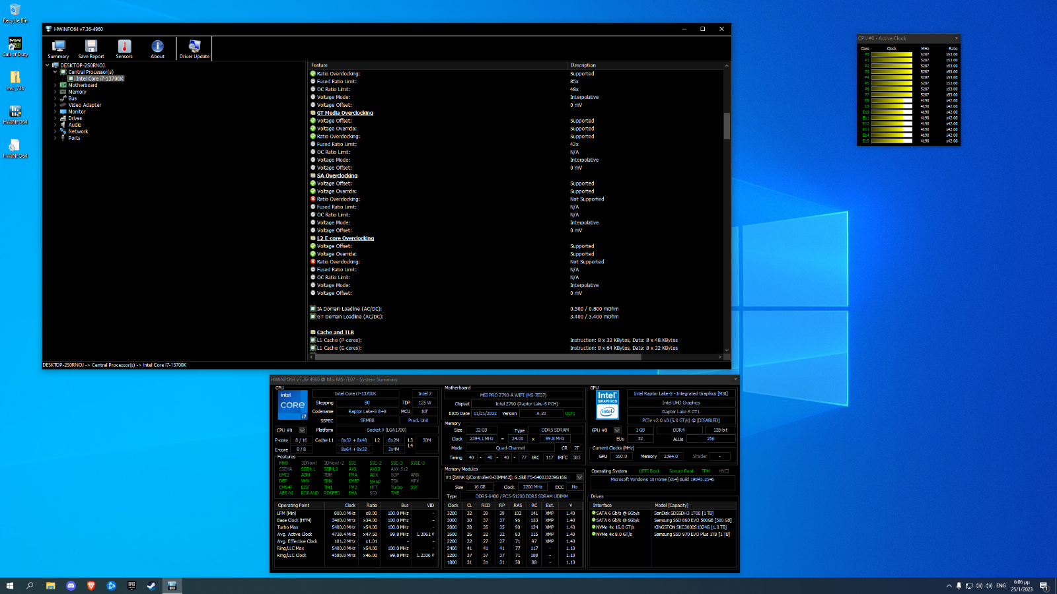Image resolution: width=1057 pixels, height=594 pixels.
Task: Click the taskbar clock and date
Action: [x=1022, y=585]
